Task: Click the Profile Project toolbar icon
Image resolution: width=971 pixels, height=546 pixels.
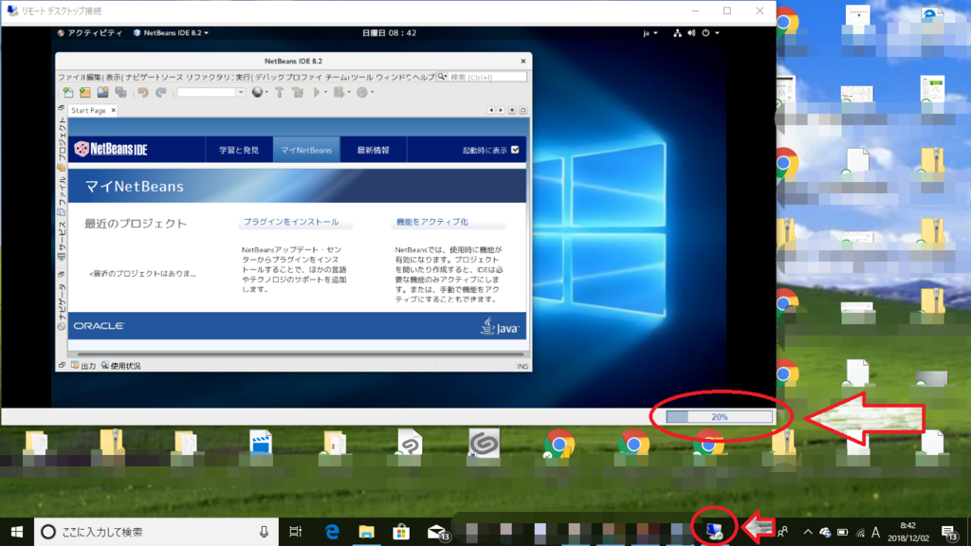Action: click(362, 92)
